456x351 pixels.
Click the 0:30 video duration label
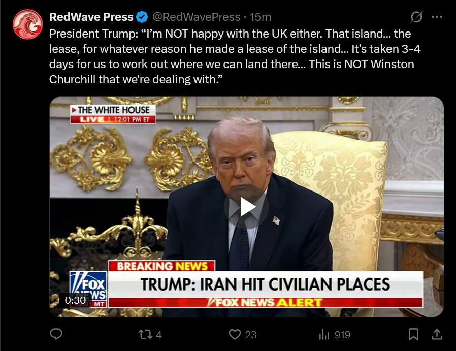(75, 300)
